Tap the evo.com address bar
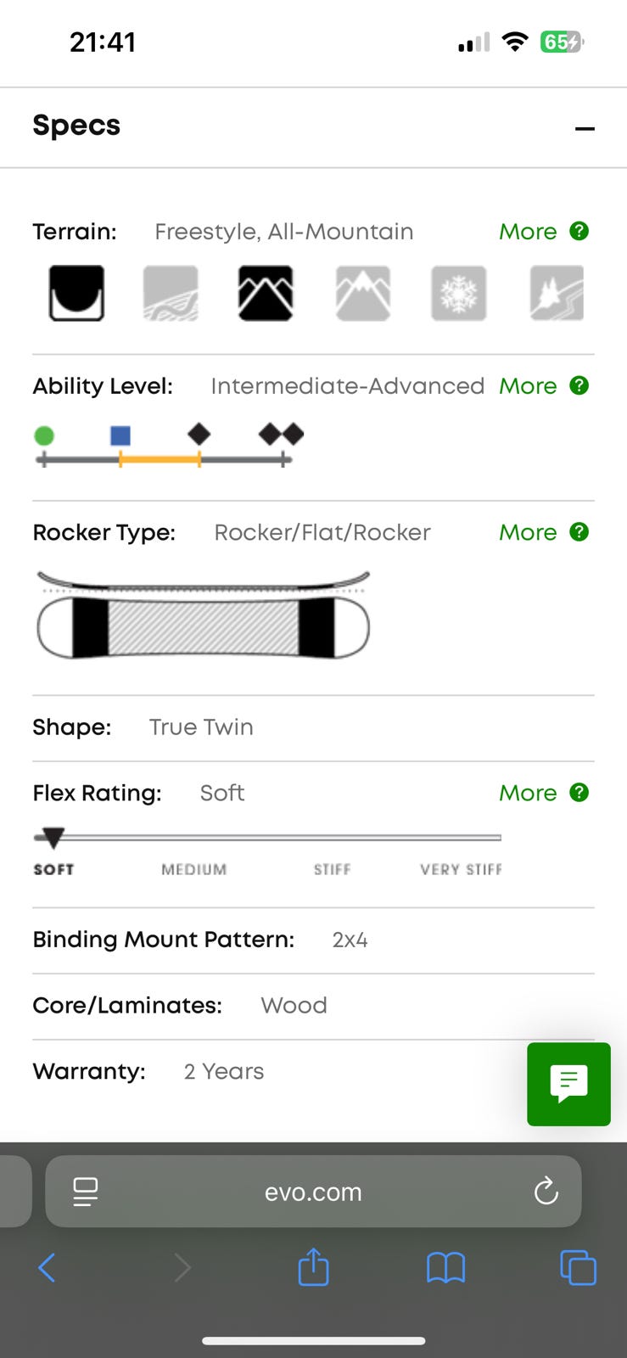 click(x=313, y=1192)
